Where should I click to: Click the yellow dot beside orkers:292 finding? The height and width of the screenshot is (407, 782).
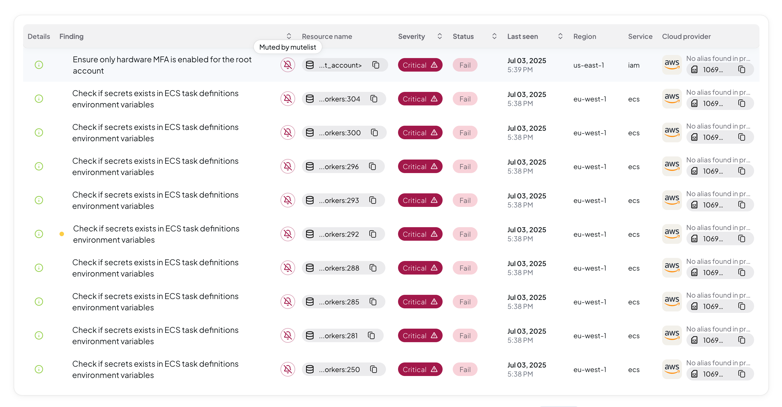click(x=62, y=234)
